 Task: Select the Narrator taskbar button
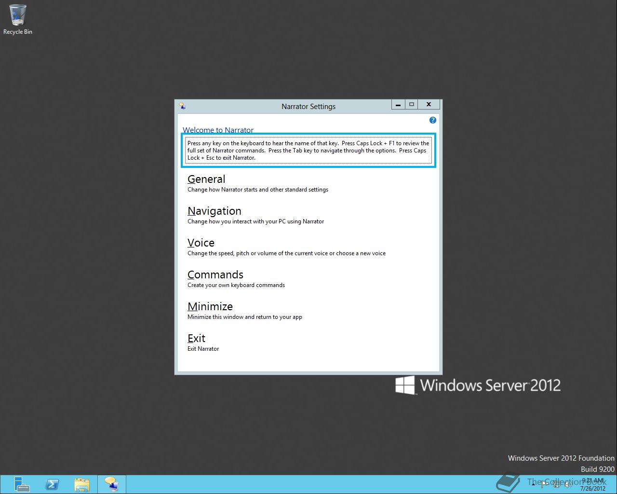click(111, 484)
